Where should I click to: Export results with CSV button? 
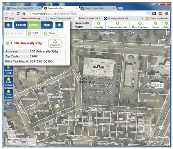tap(33, 33)
